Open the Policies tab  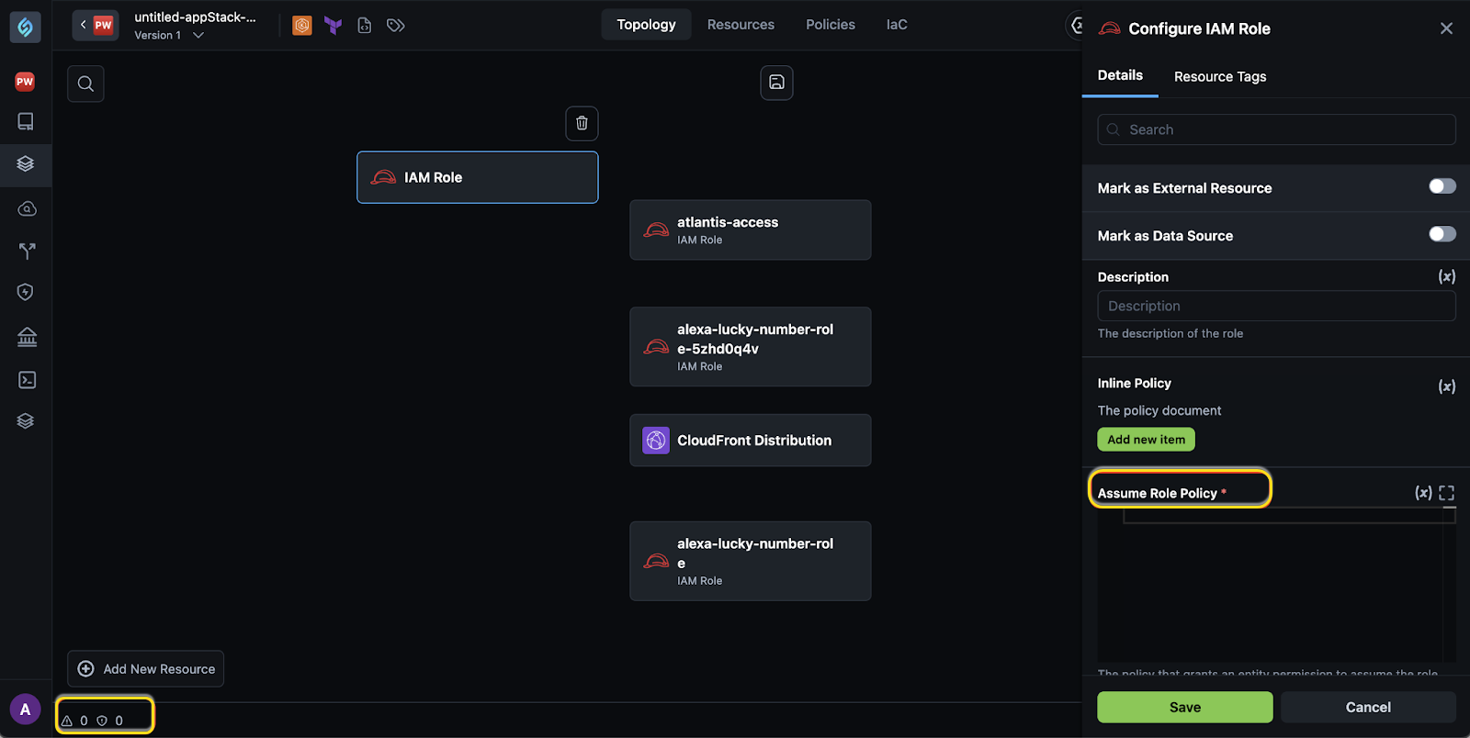point(831,25)
